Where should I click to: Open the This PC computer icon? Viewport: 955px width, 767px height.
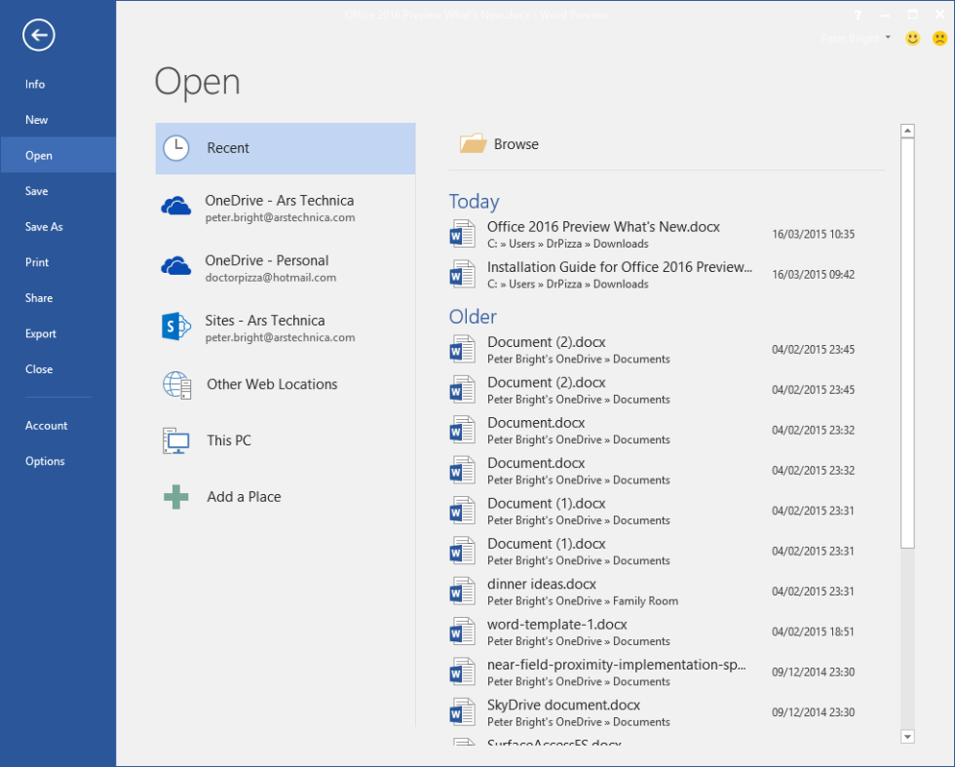click(x=176, y=441)
